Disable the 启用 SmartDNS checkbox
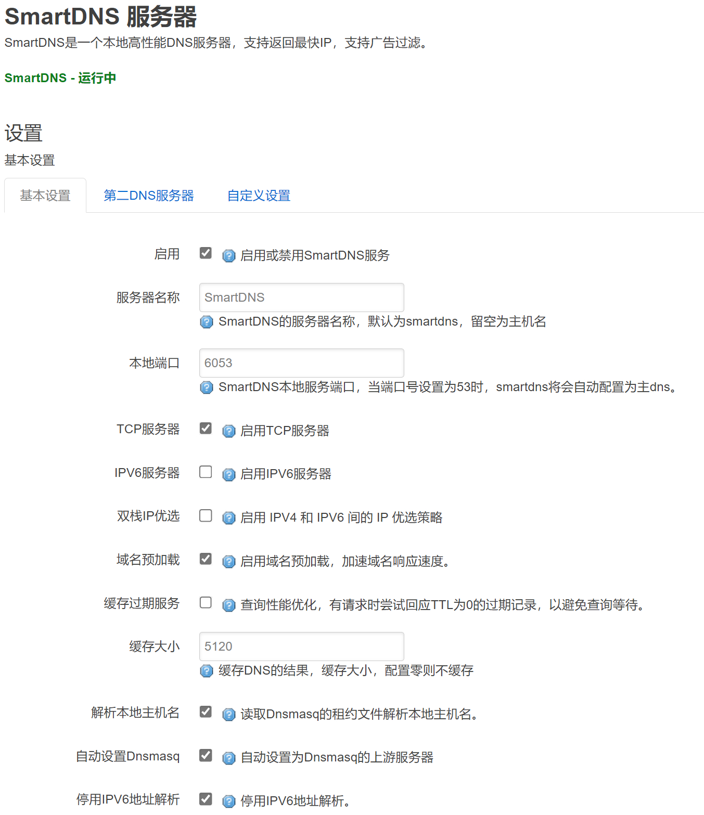704x815 pixels. pyautogui.click(x=206, y=253)
